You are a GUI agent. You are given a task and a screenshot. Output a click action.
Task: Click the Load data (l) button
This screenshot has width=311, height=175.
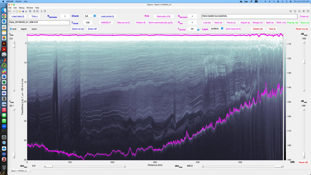click(18, 16)
